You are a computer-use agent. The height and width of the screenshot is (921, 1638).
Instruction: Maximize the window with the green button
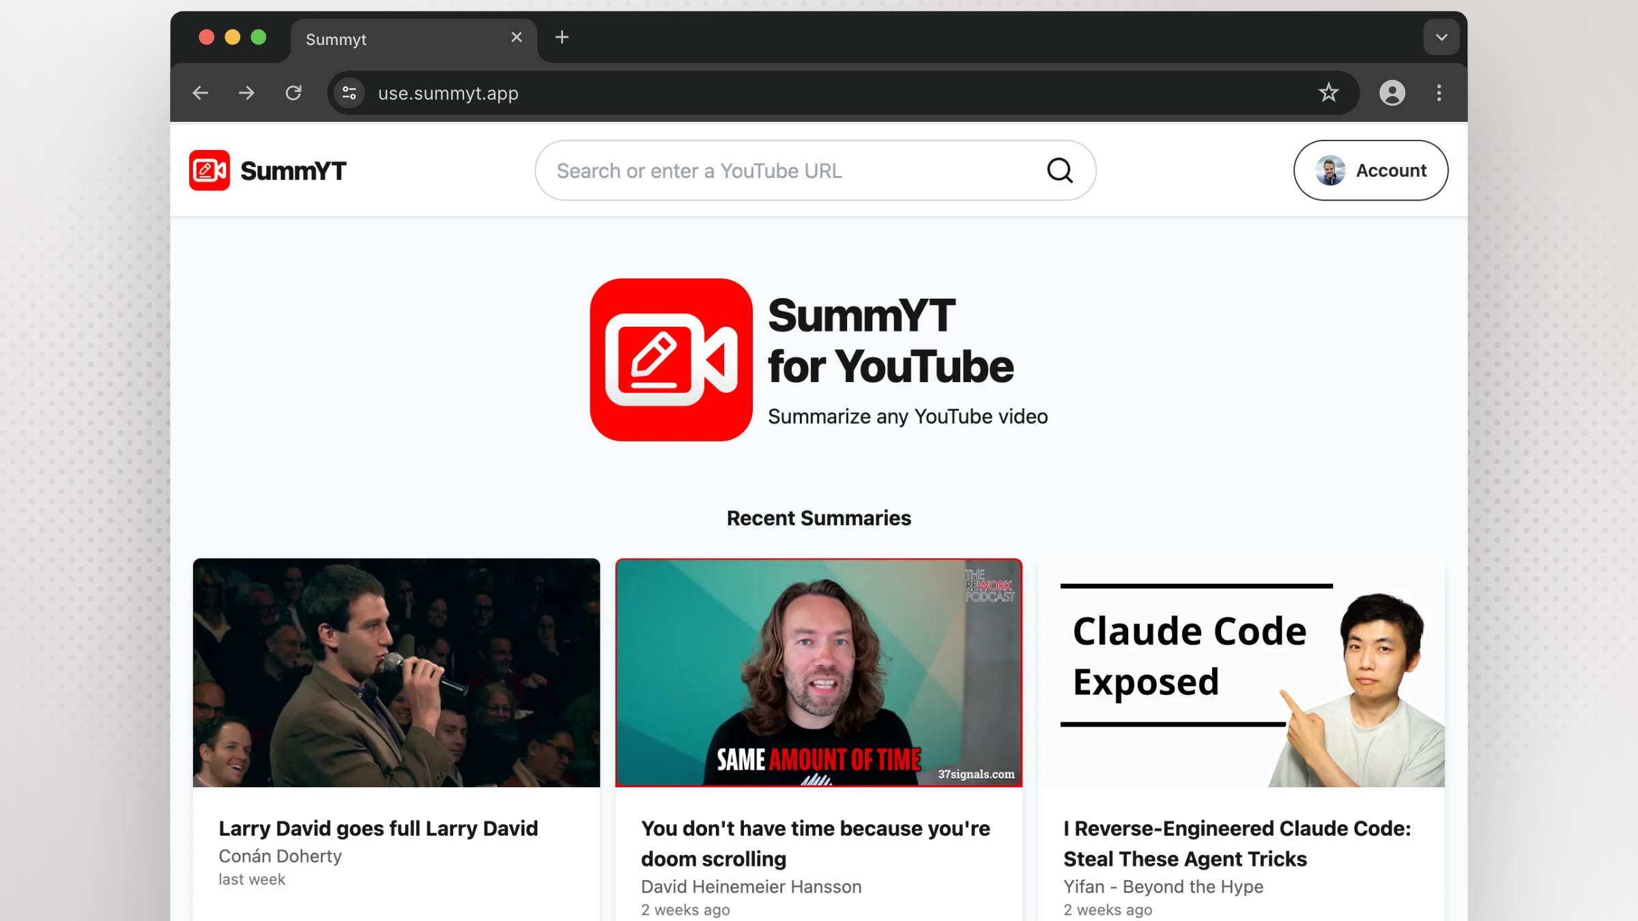click(x=258, y=38)
